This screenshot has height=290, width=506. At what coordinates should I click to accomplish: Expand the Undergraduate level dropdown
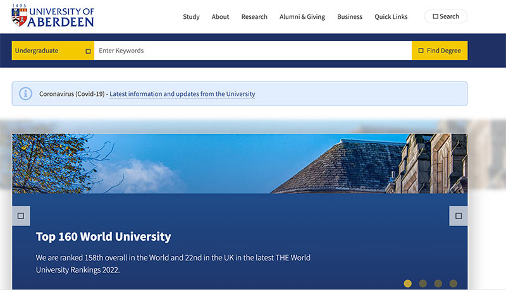[x=53, y=51]
